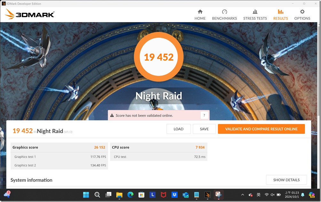This screenshot has height=202, width=321.
Task: Mute audio via the tray speaker icon
Action: (272, 195)
